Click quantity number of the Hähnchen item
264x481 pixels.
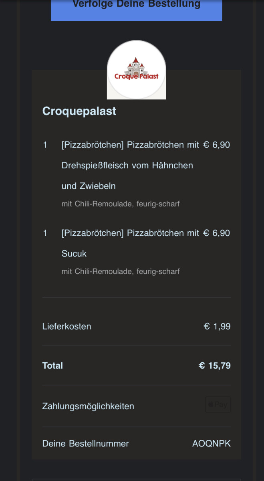click(45, 145)
